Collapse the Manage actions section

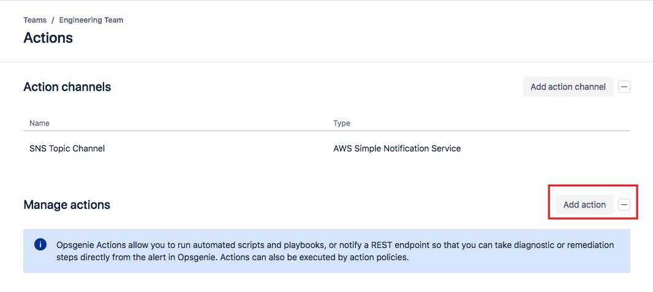(624, 205)
